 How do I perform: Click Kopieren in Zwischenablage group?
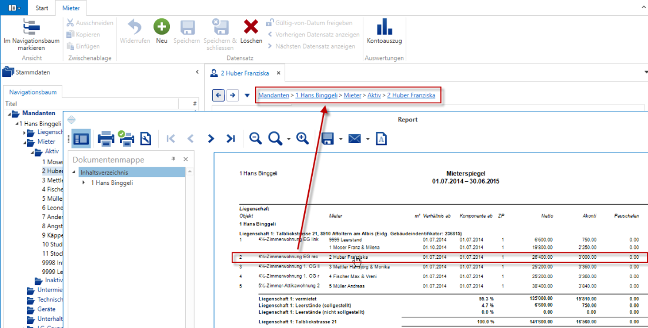(x=83, y=35)
